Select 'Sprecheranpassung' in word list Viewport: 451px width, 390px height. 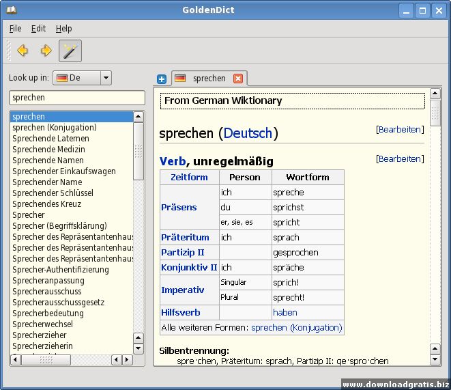click(72, 281)
